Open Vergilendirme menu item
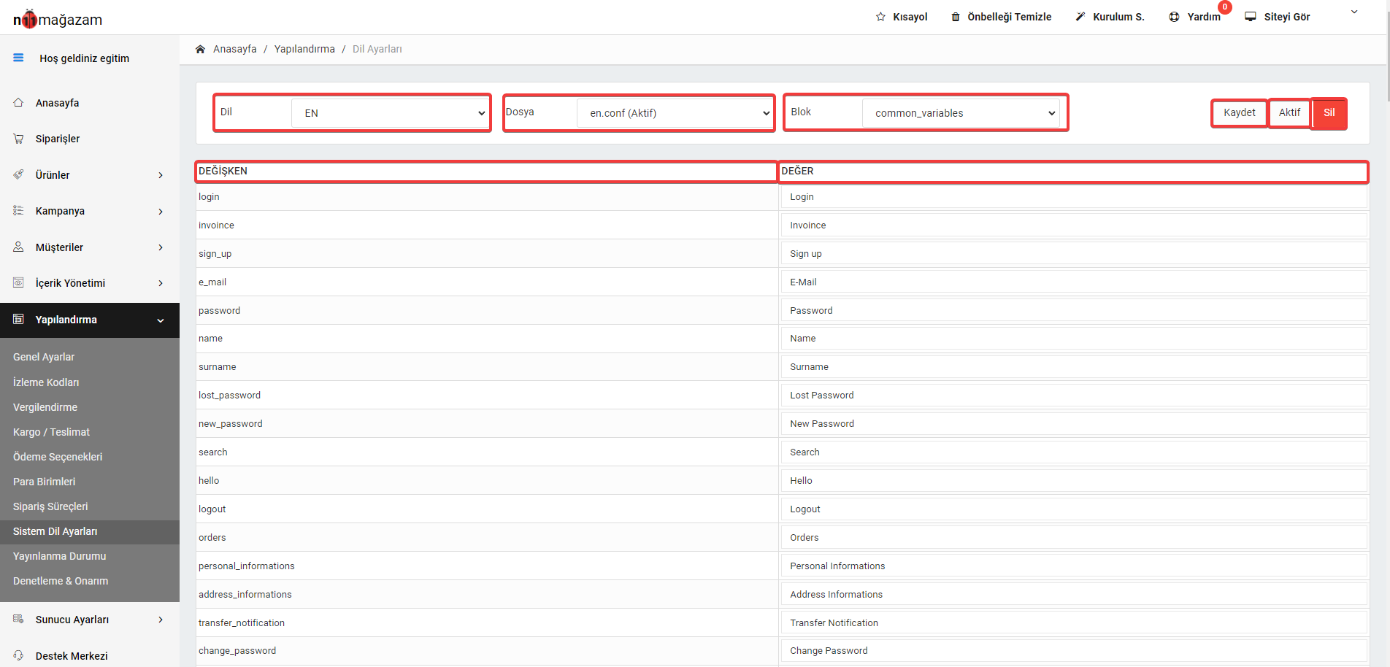 pyautogui.click(x=45, y=407)
